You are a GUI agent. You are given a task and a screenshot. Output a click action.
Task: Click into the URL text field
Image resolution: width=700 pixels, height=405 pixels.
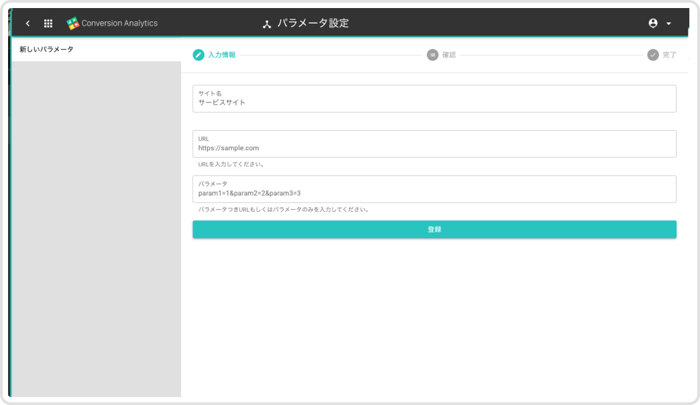pos(434,148)
